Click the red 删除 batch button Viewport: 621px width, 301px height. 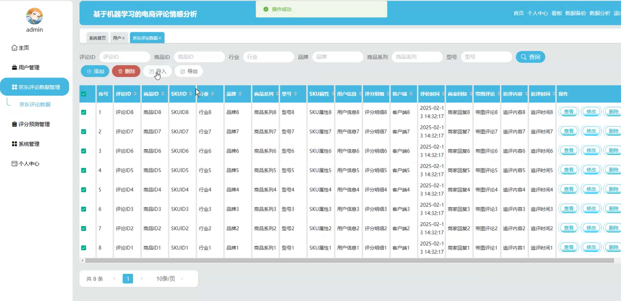126,71
